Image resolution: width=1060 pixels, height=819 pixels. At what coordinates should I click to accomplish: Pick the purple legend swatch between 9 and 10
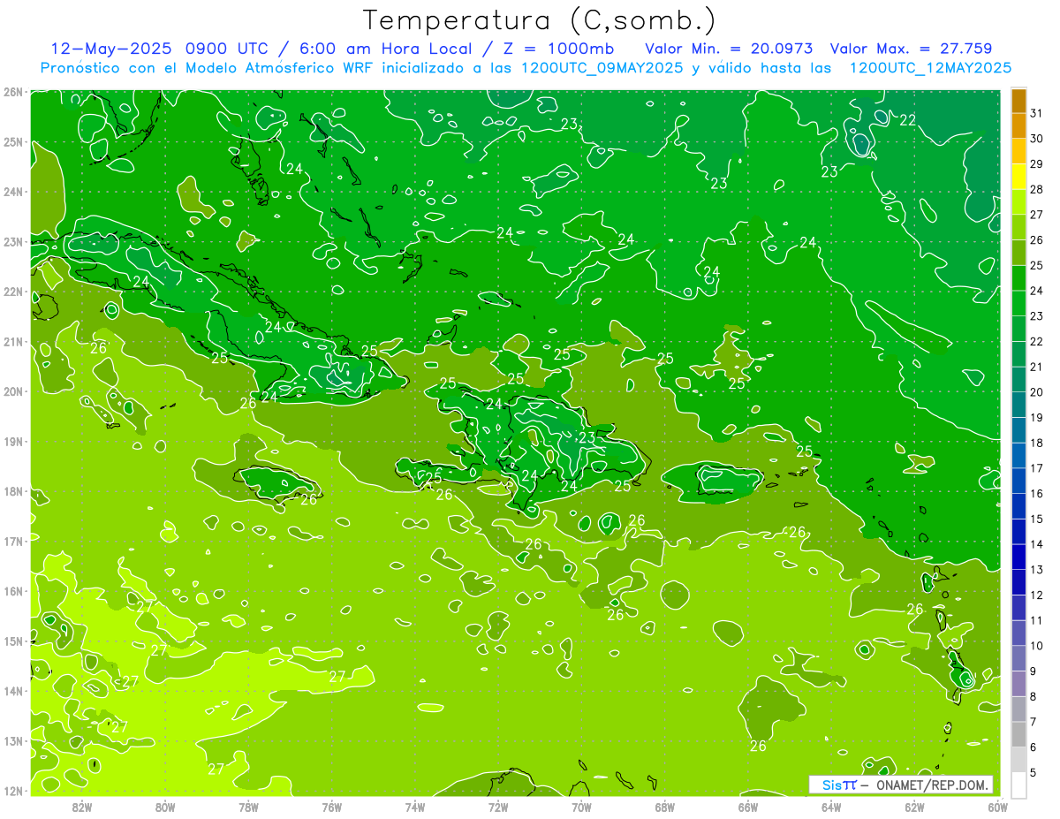tap(1018, 658)
